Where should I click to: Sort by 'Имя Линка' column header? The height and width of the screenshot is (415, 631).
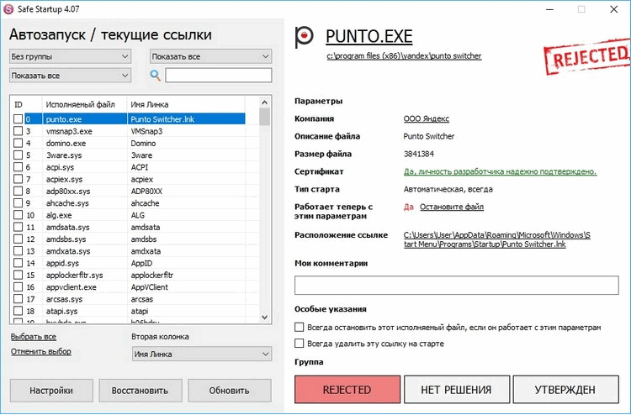click(186, 104)
